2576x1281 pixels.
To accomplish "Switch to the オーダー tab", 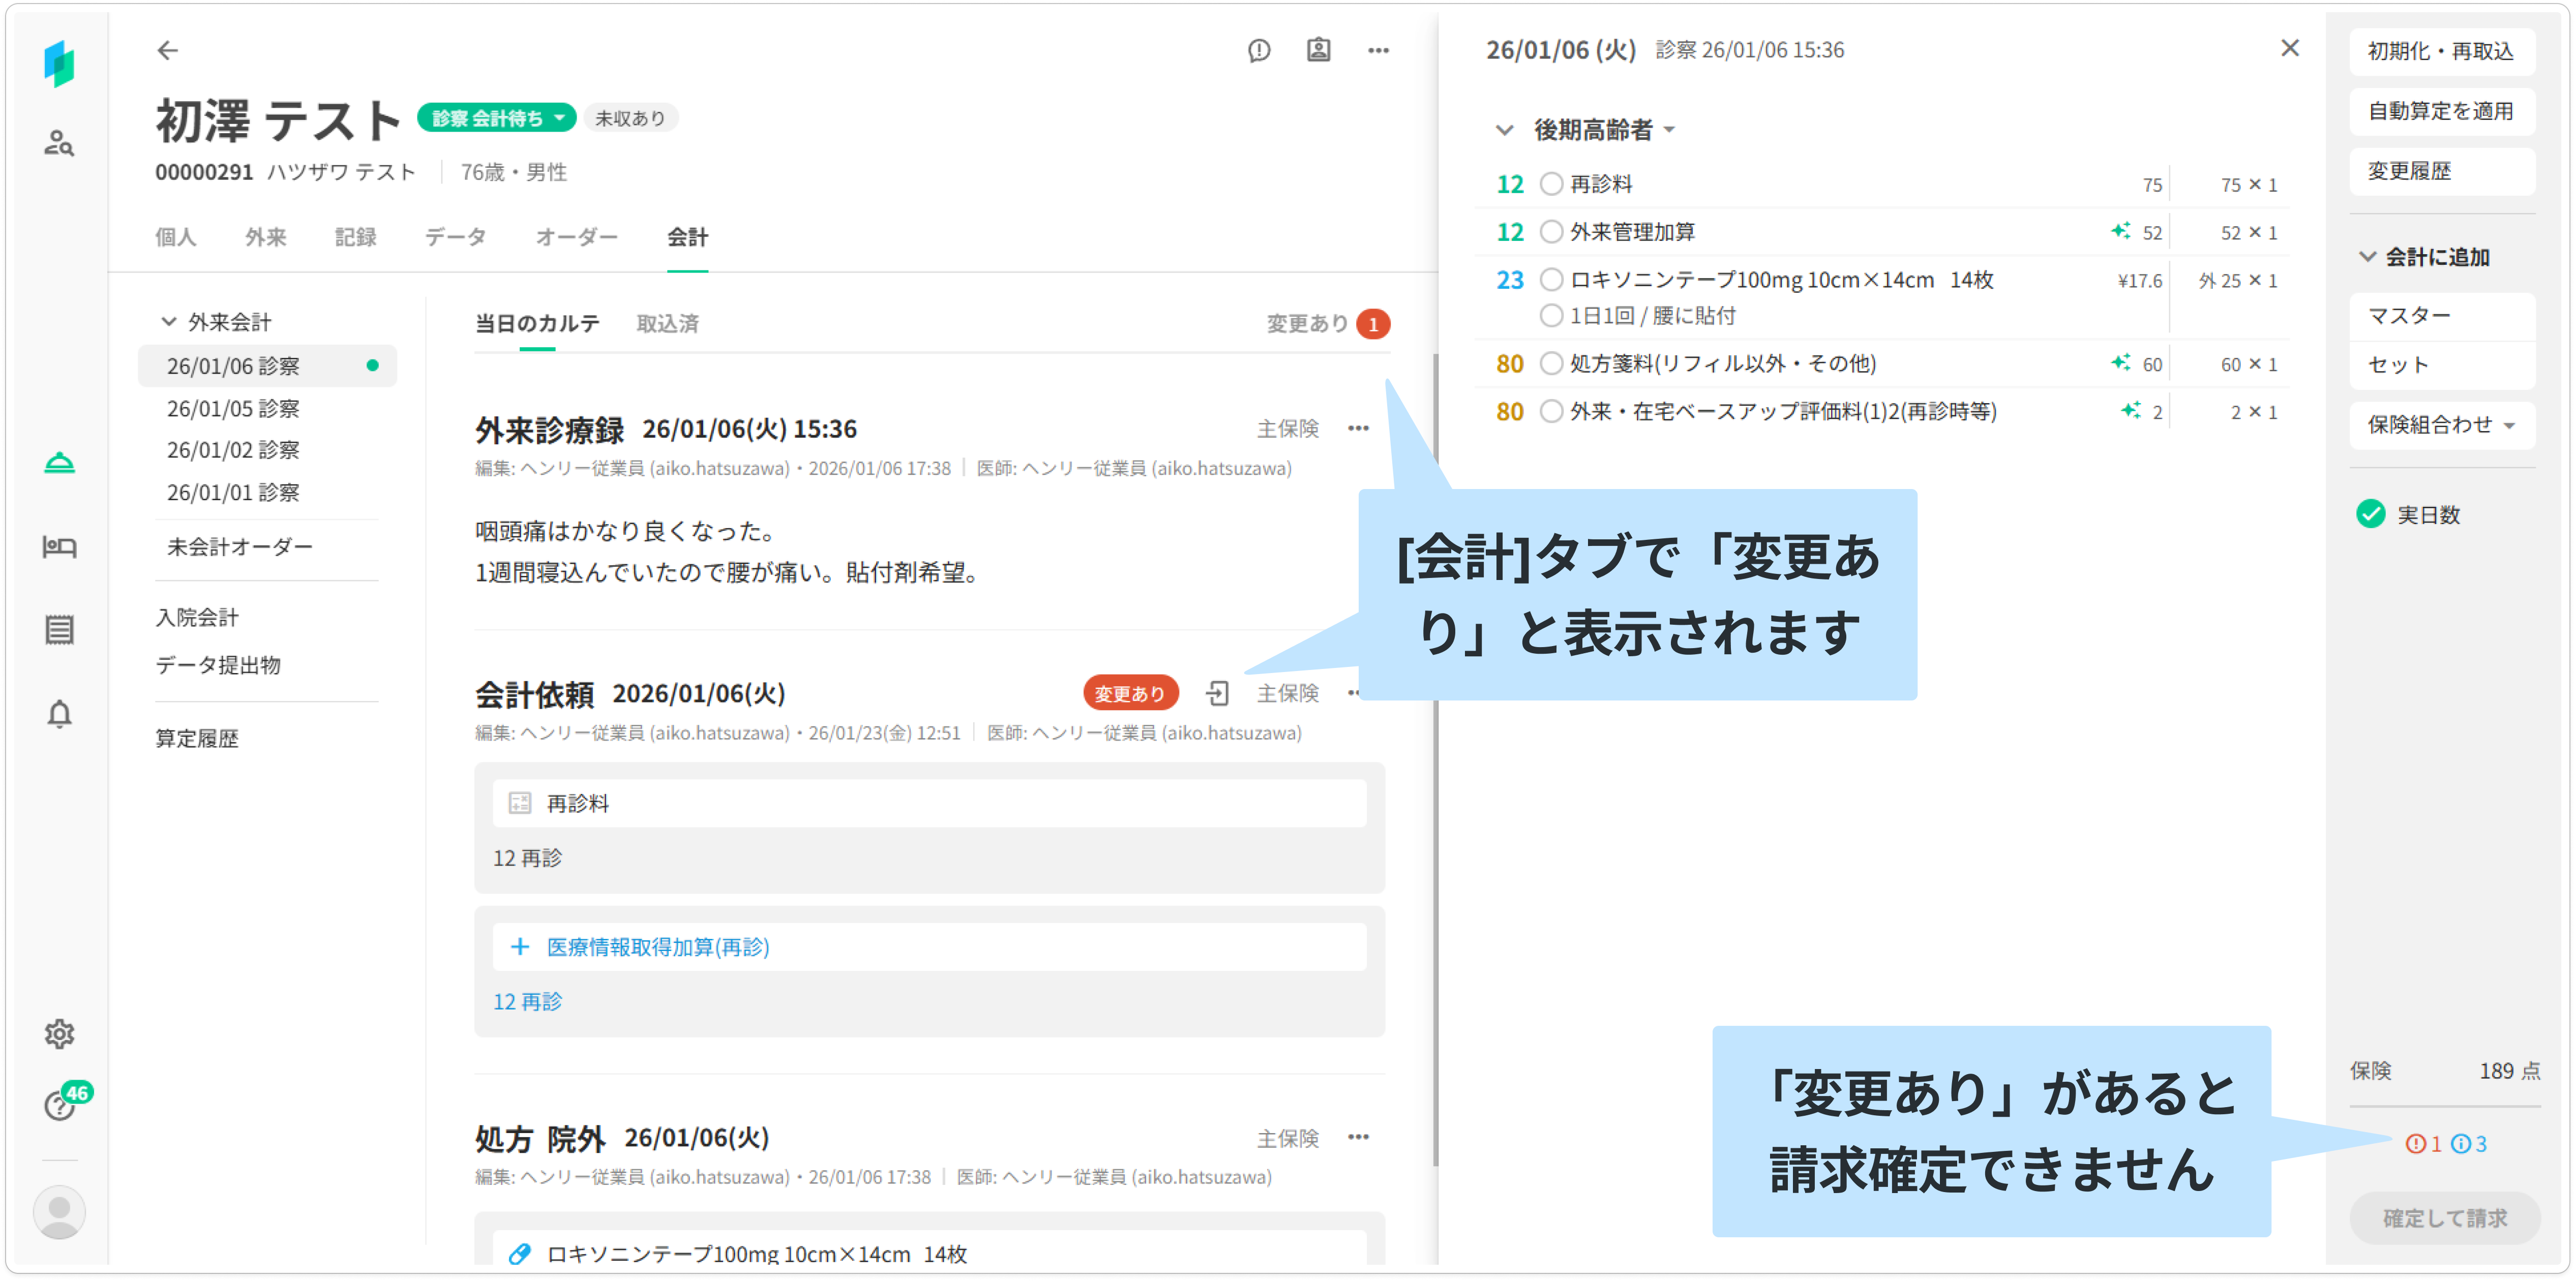I will [x=576, y=237].
